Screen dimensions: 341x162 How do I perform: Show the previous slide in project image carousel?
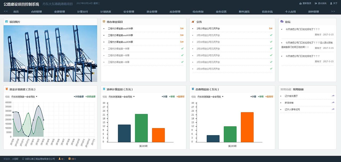coord(19,54)
